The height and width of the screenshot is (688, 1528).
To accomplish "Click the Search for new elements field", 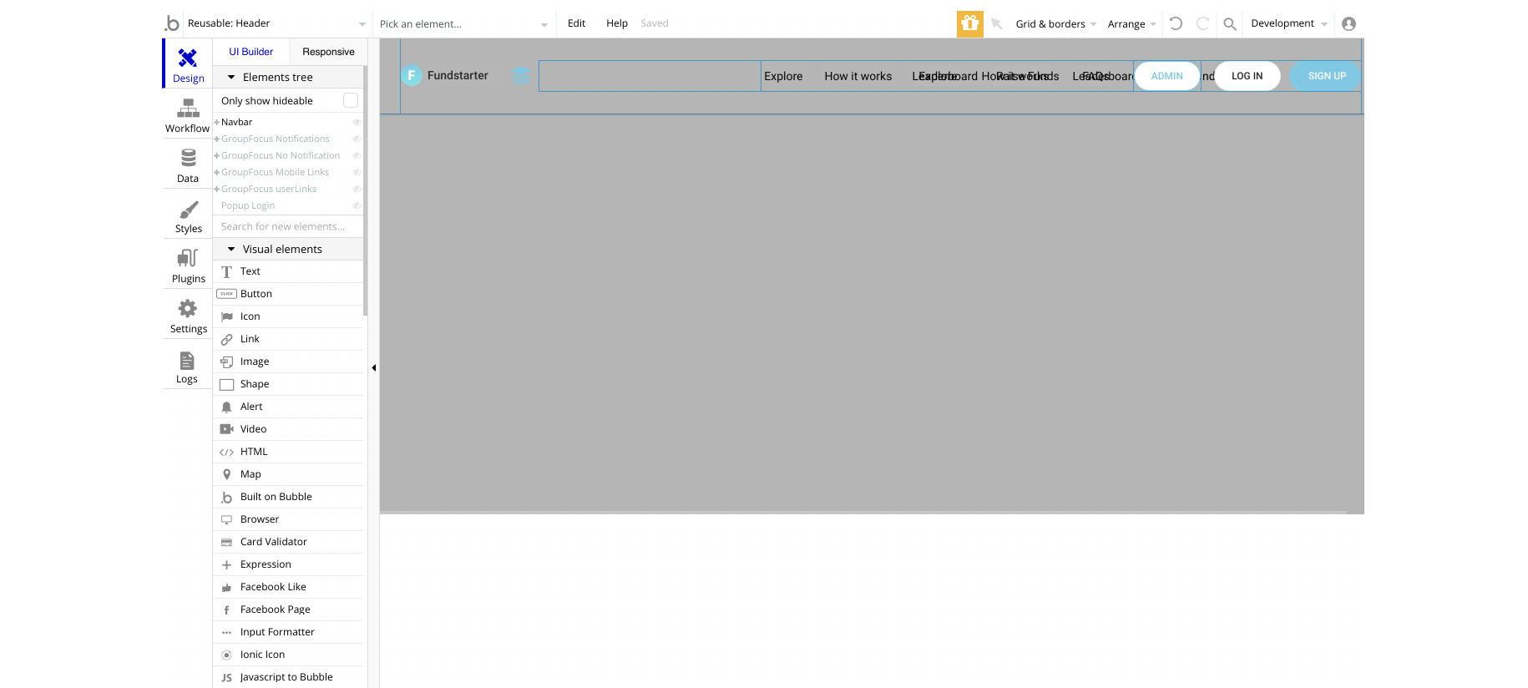I will pos(288,226).
